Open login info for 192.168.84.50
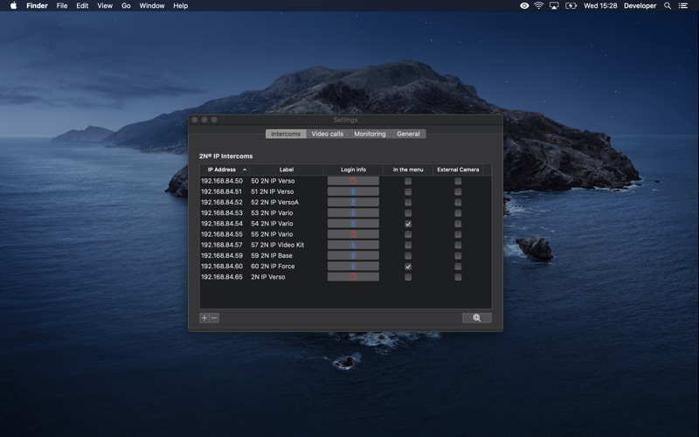The height and width of the screenshot is (437, 699). click(x=353, y=181)
